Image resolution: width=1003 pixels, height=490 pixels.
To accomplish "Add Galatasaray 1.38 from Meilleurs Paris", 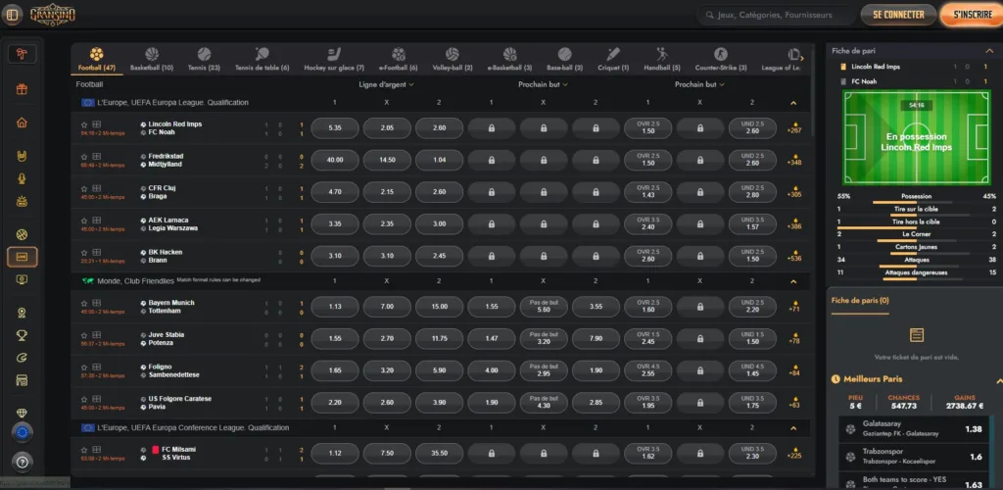I will pyautogui.click(x=916, y=429).
